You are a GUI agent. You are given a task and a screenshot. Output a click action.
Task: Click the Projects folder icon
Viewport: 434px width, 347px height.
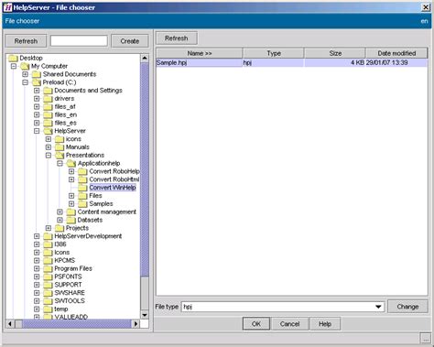[x=60, y=228]
